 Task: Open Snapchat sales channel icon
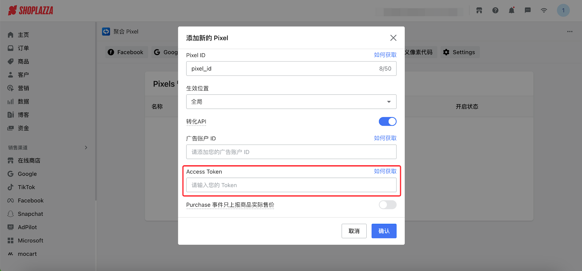click(11, 214)
